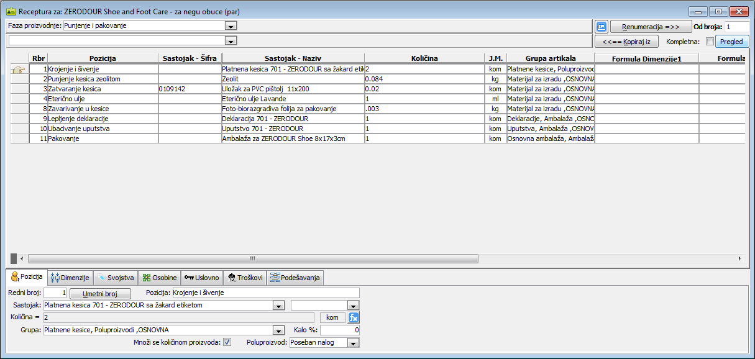Screen dimensions: 755x359
Task: Open the small dropdown right of Sastojak
Action: pyautogui.click(x=353, y=305)
